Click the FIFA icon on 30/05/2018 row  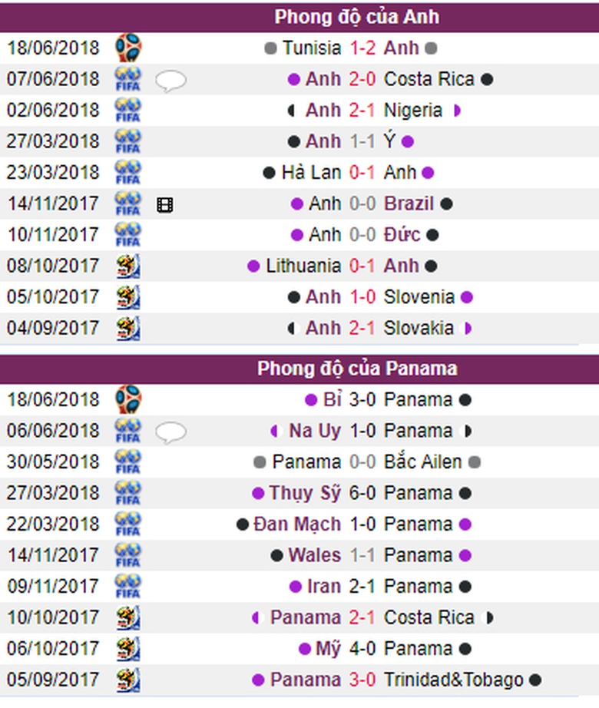(128, 462)
